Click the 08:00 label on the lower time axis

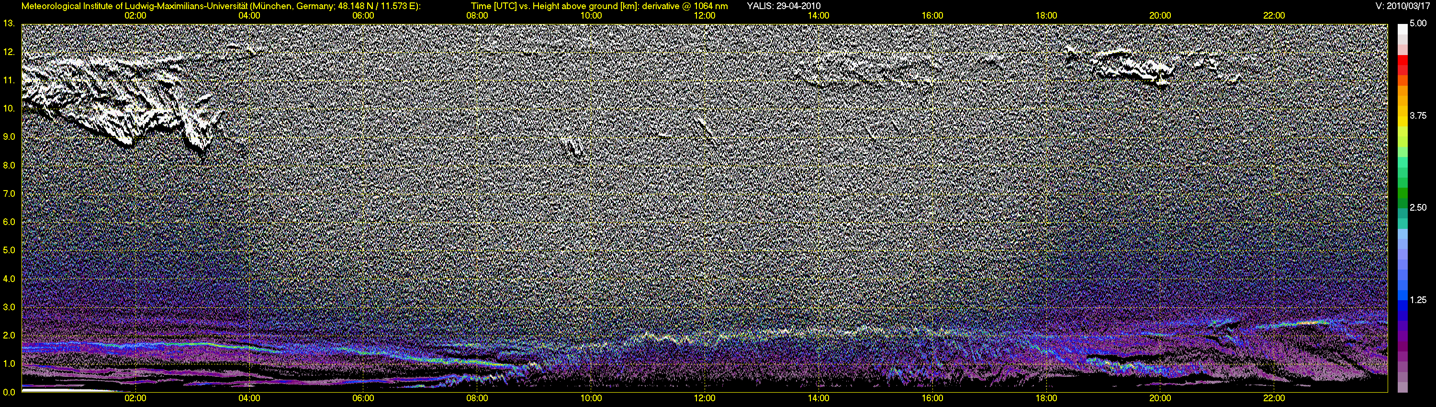point(477,399)
